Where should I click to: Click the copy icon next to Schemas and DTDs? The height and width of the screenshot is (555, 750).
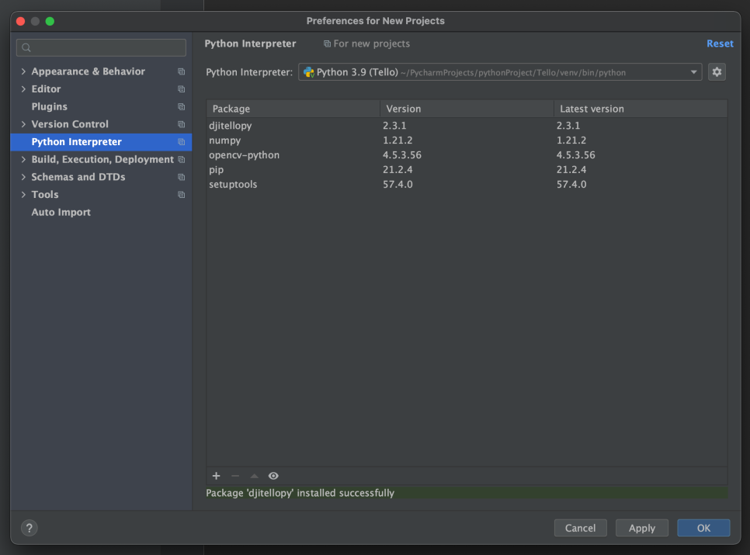click(x=181, y=177)
